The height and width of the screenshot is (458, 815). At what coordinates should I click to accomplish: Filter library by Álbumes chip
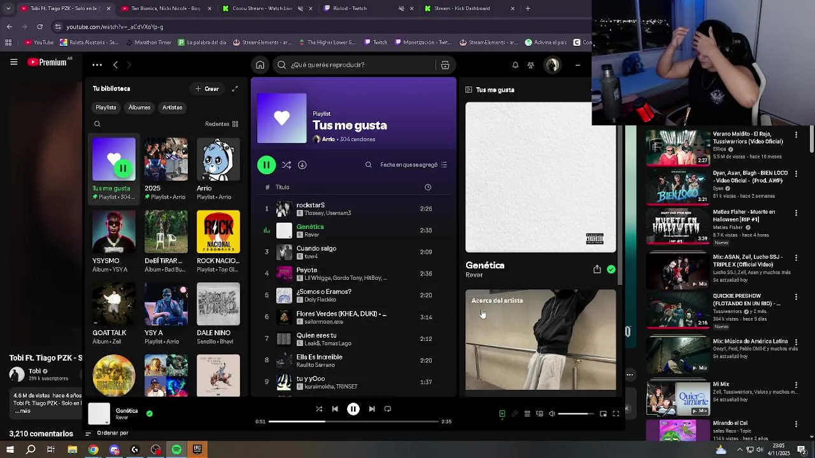point(139,108)
